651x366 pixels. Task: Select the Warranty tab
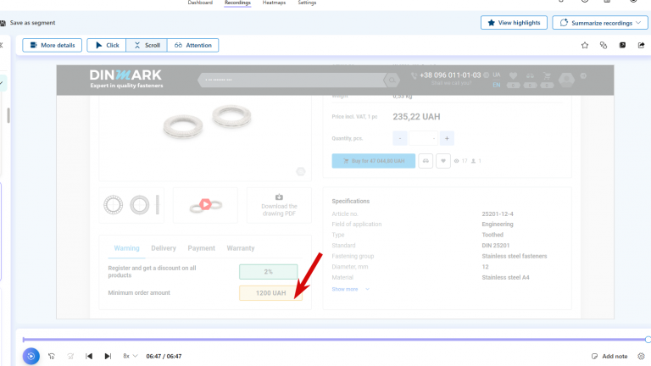pos(241,248)
